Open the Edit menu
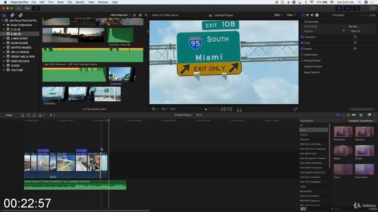This screenshot has width=378, height=212. (42, 2)
